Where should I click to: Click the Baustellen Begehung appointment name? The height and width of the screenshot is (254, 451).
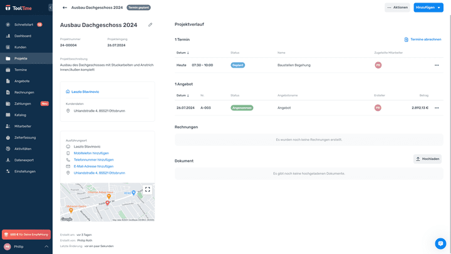coord(294,65)
